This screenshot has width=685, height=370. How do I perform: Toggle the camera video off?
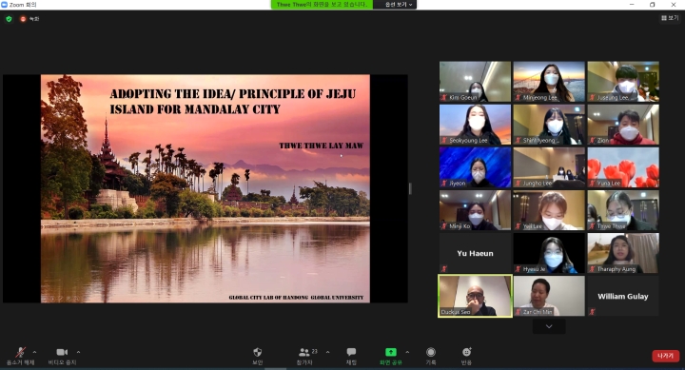pos(62,352)
